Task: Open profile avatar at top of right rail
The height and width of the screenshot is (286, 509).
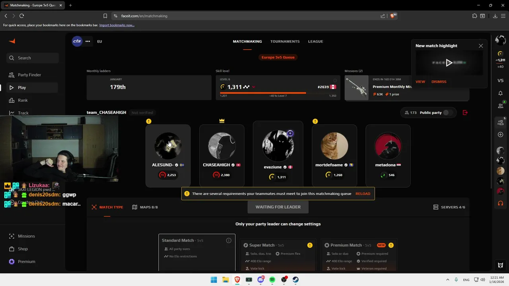Action: pyautogui.click(x=500, y=40)
